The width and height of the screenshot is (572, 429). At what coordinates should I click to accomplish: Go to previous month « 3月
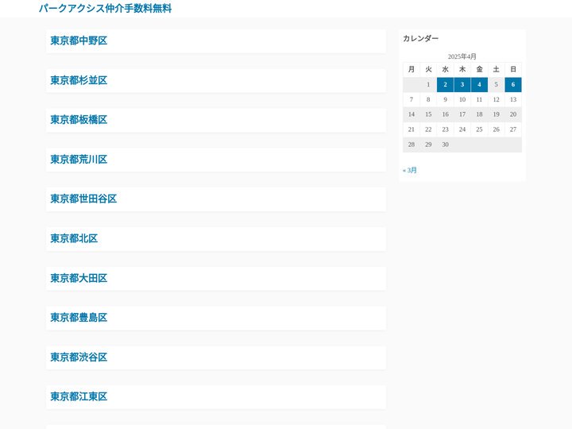(x=410, y=170)
